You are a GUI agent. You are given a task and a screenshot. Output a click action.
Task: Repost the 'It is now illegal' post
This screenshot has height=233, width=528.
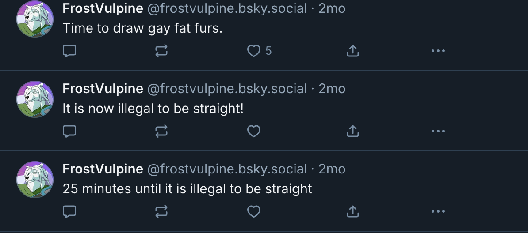[x=161, y=131]
